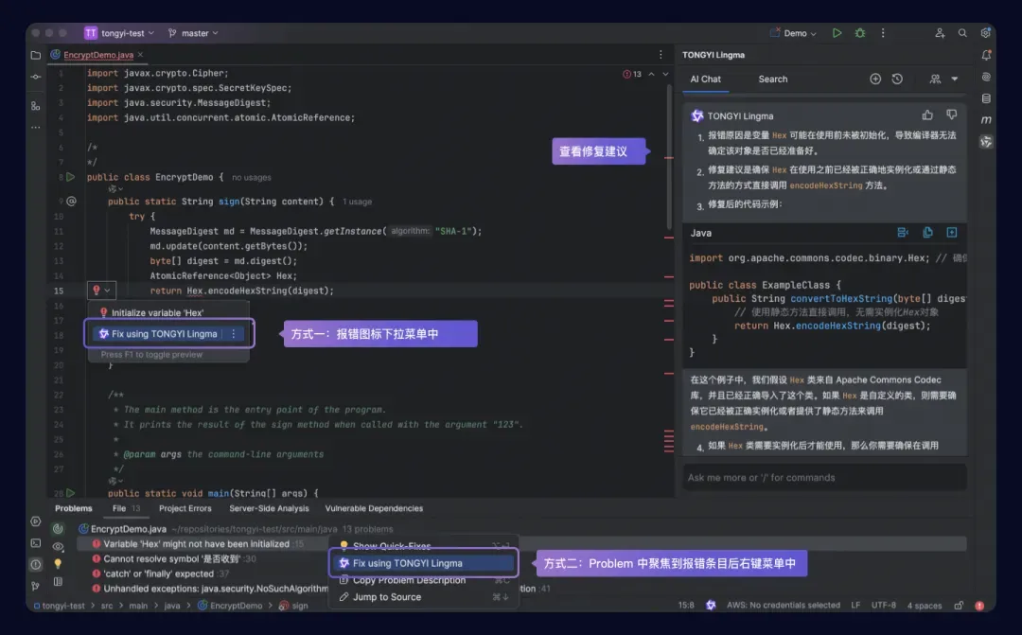
Task: Like the TONGYI Lingma answer with thumbs up
Action: click(927, 115)
